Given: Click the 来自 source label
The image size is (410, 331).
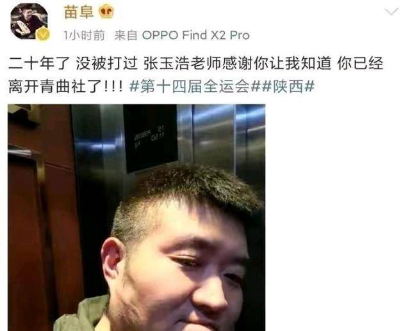Looking at the screenshot, I should tap(126, 35).
